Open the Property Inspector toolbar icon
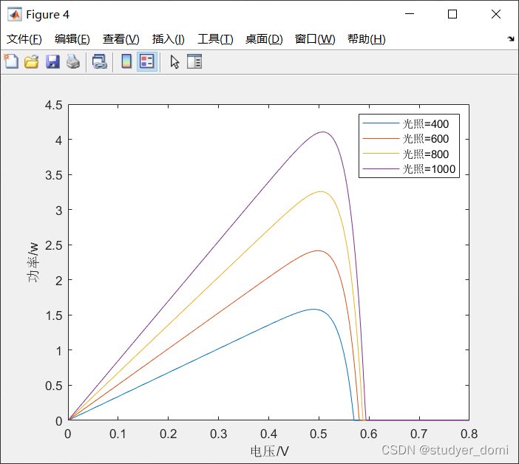 coord(194,61)
